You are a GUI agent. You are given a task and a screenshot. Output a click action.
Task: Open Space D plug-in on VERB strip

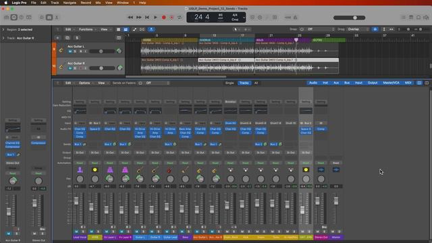click(x=94, y=129)
